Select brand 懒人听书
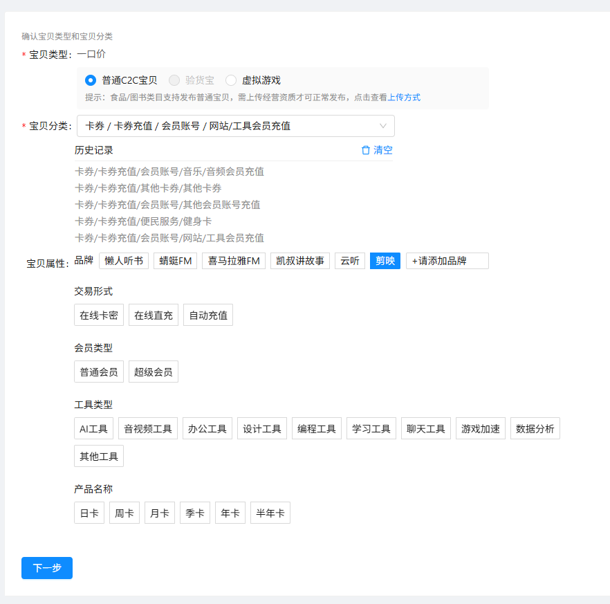 [124, 261]
